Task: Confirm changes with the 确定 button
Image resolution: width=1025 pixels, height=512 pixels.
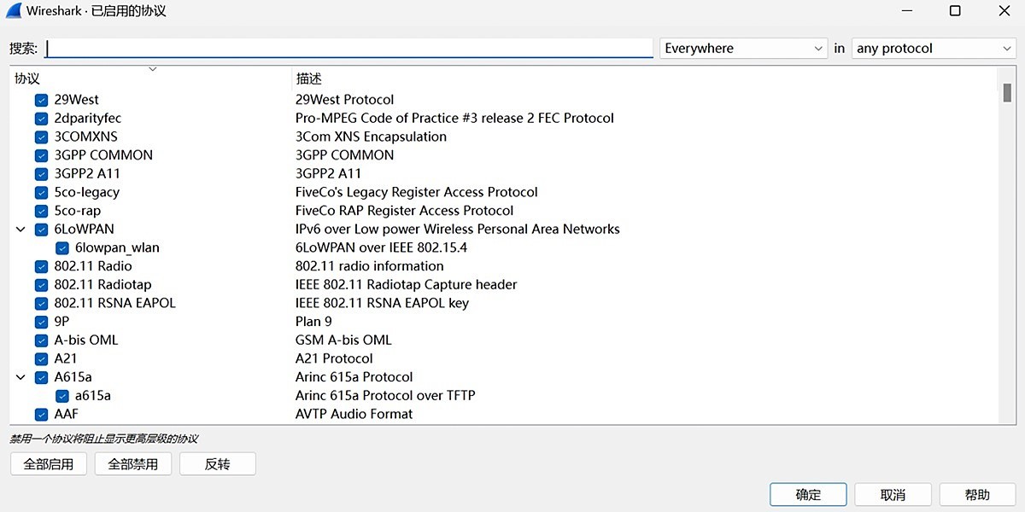Action: coord(807,494)
